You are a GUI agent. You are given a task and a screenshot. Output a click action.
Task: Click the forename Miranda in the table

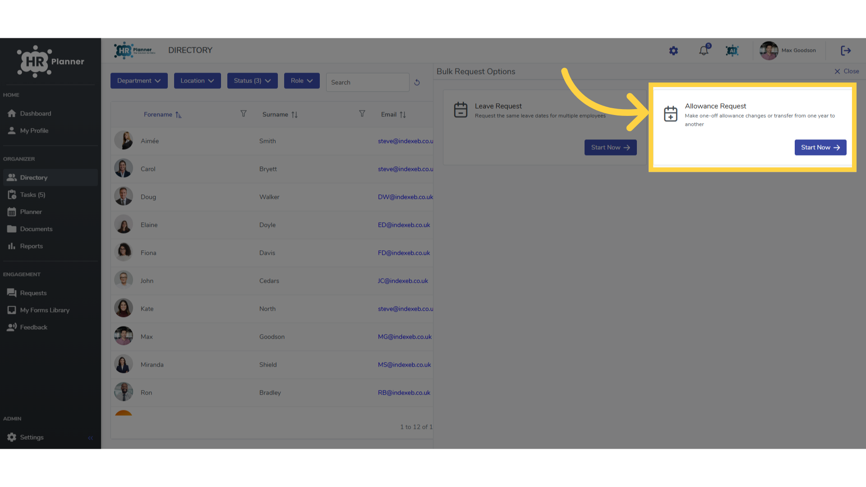[152, 365]
